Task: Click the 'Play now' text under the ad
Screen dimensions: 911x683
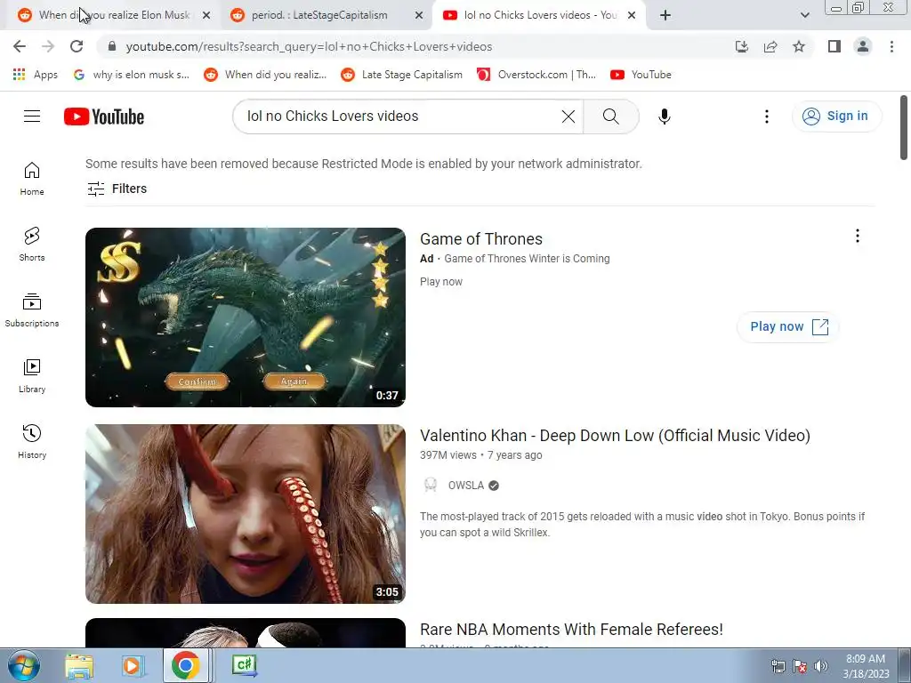Action: click(x=441, y=282)
